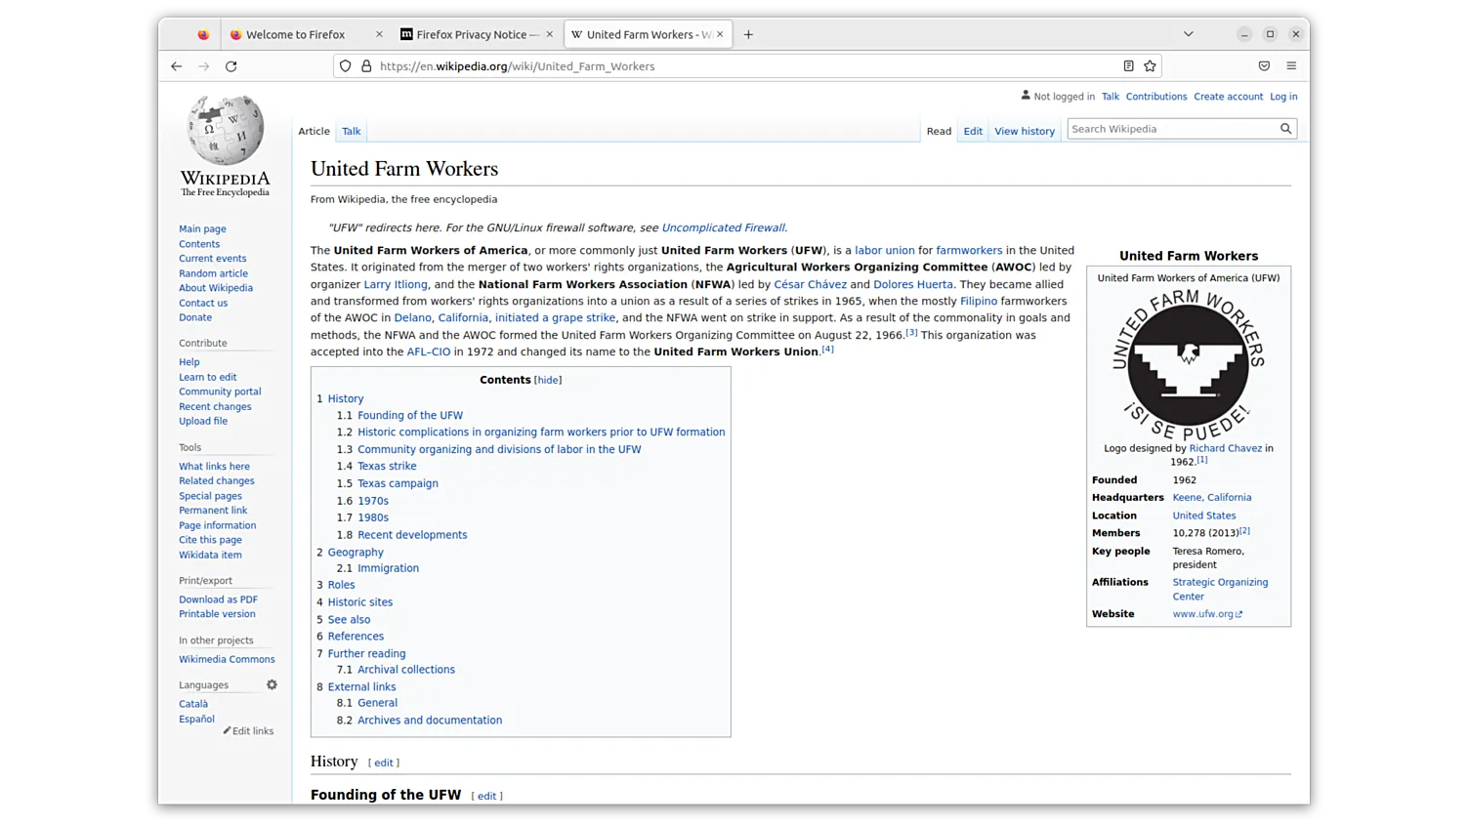The height and width of the screenshot is (826, 1469).
Task: Click edit beside the History heading
Action: point(384,763)
